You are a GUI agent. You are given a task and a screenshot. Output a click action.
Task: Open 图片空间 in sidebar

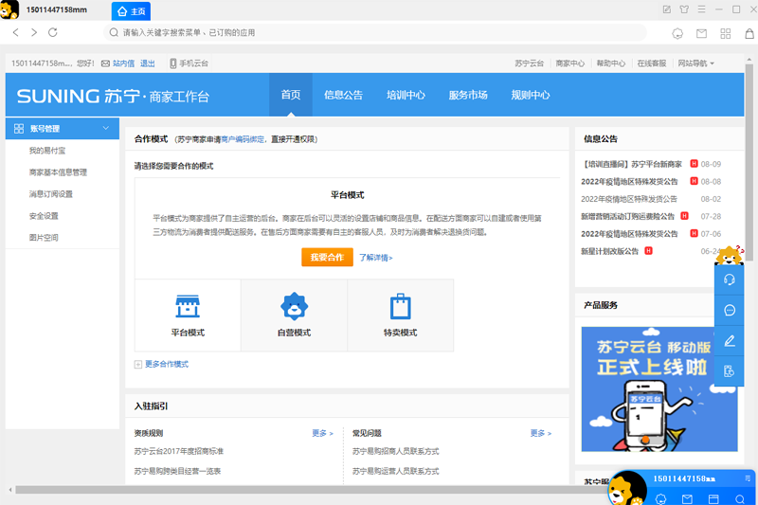pos(44,237)
